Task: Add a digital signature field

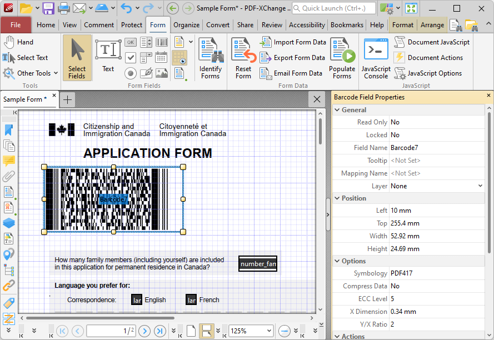Action: click(x=146, y=73)
